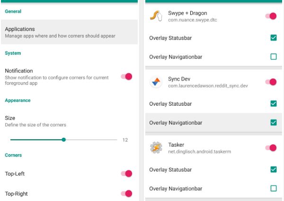Click the corner size slider handle
The height and width of the screenshot is (201, 284).
(x=63, y=140)
